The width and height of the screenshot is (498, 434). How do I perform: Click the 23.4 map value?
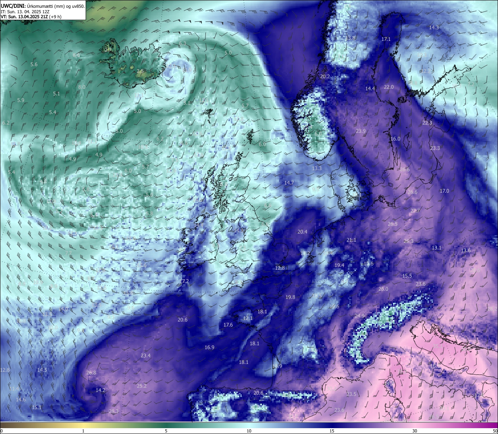pos(146,356)
